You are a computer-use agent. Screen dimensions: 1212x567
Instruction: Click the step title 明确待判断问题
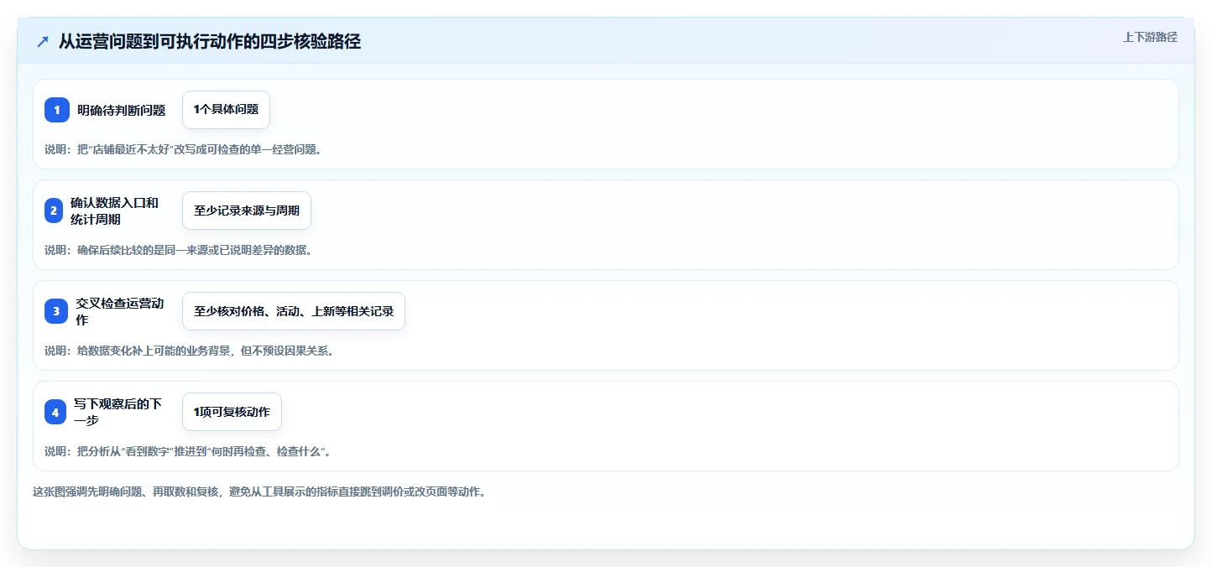(122, 110)
